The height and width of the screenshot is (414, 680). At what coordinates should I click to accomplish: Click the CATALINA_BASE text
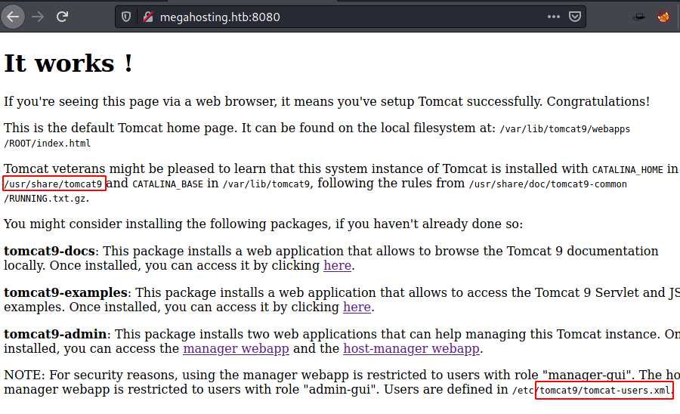pos(168,184)
